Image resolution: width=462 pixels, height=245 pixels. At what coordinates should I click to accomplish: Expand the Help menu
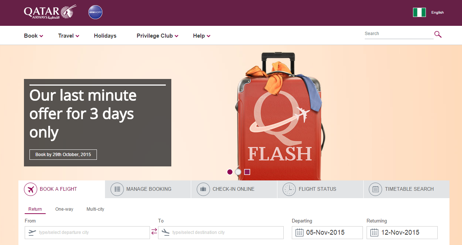coord(202,36)
